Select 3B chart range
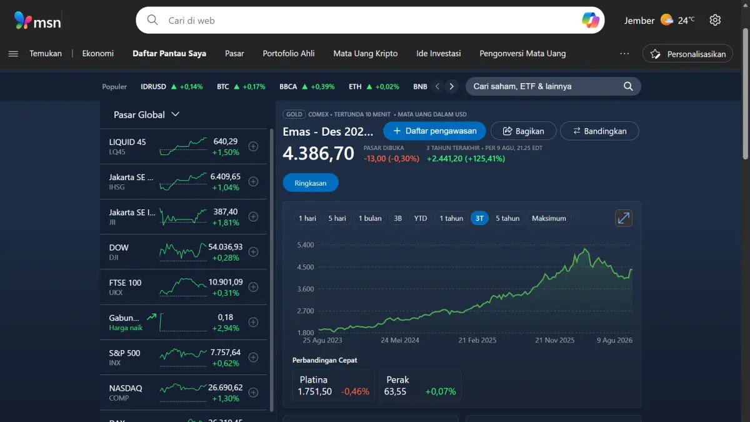The height and width of the screenshot is (422, 750). click(397, 218)
